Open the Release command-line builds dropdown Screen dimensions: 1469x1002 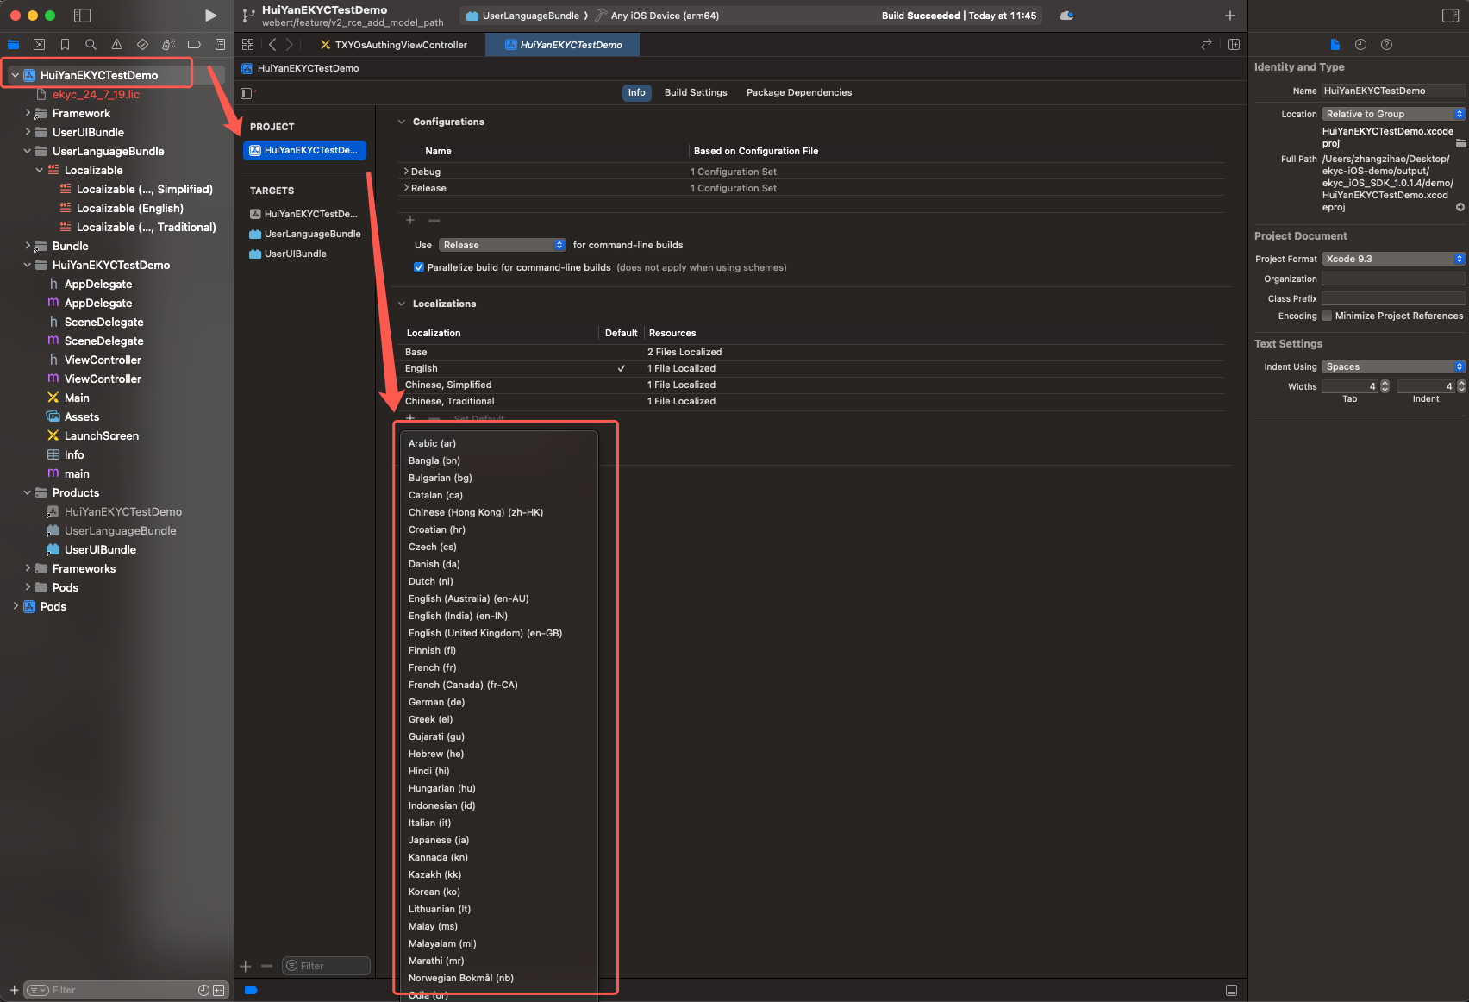(x=502, y=245)
